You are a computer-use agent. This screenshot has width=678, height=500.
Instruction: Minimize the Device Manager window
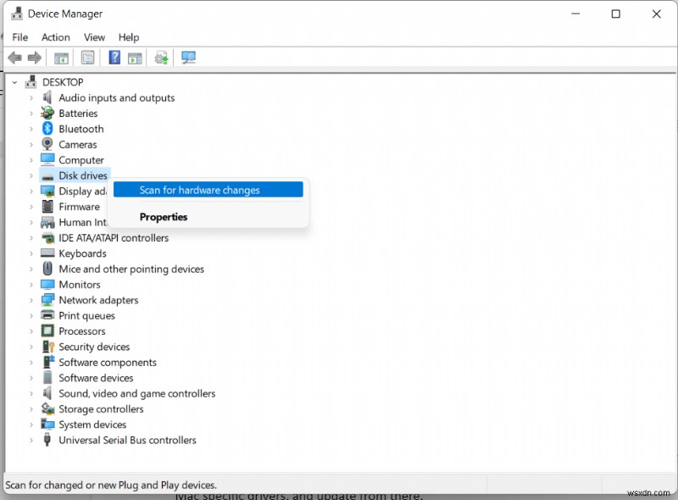tap(575, 14)
